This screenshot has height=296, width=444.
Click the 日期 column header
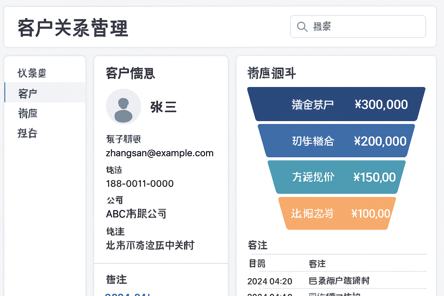(257, 264)
